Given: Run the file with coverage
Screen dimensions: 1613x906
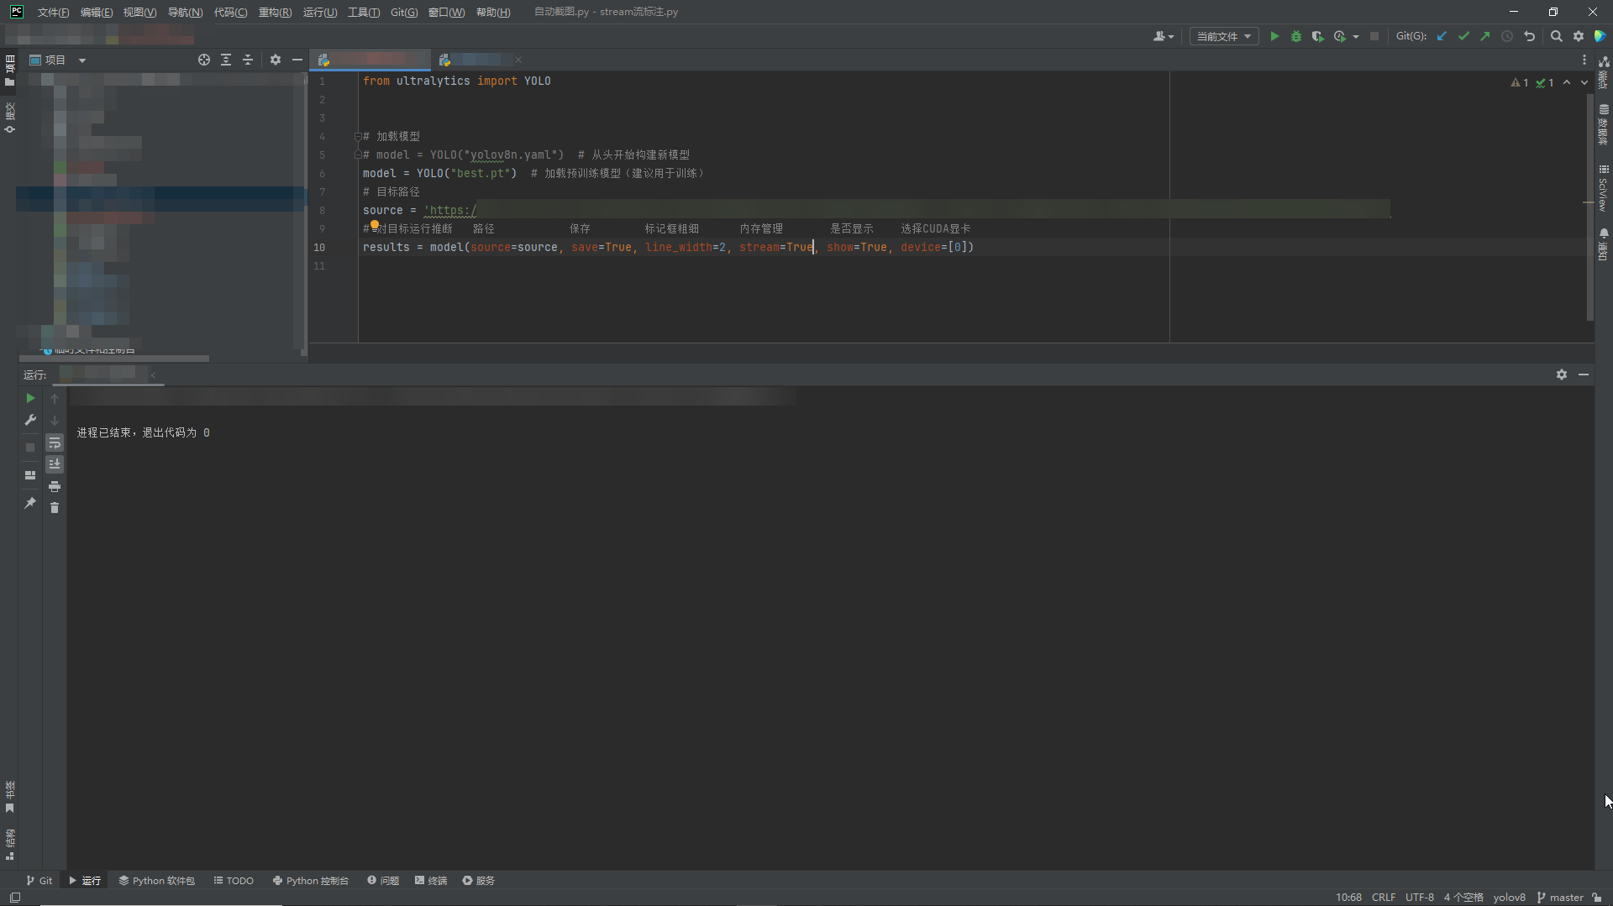Looking at the screenshot, I should (1318, 36).
